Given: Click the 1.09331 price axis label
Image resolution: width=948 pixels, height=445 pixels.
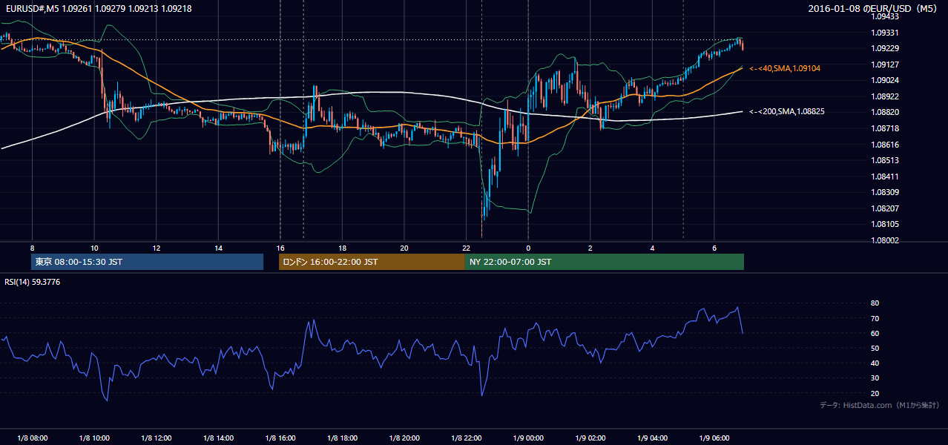Looking at the screenshot, I should (885, 33).
